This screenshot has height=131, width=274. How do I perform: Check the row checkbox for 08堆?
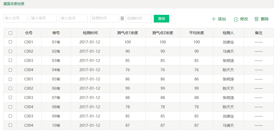pos(10,107)
